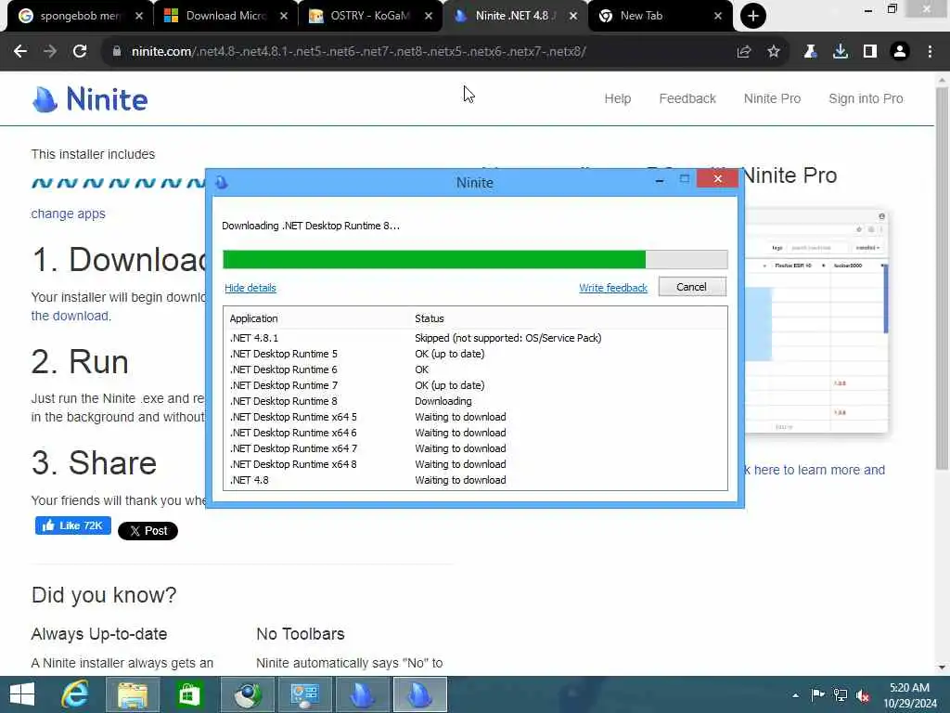The width and height of the screenshot is (950, 713).
Task: Close the spongebob meme tab
Action: click(139, 16)
